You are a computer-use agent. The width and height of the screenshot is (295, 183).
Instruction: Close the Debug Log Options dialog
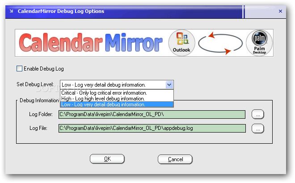(x=280, y=11)
